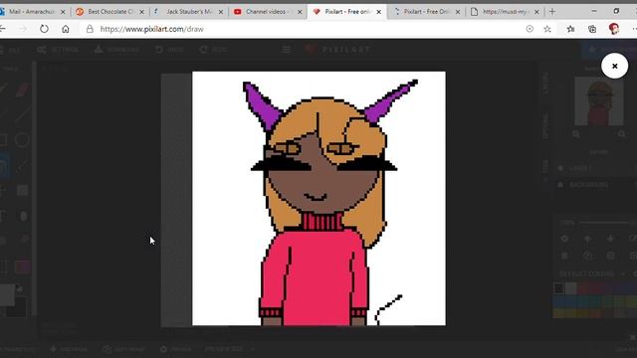
Task: Click the dimmed Pixilart logo
Action: pos(337,50)
